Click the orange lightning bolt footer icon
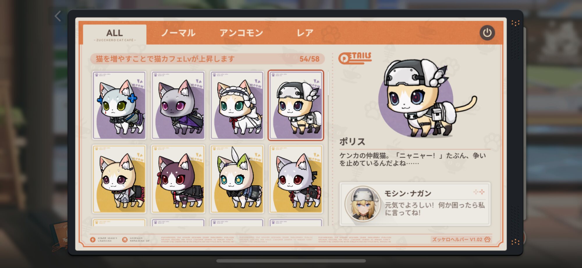This screenshot has height=268, width=582. pyautogui.click(x=93, y=240)
